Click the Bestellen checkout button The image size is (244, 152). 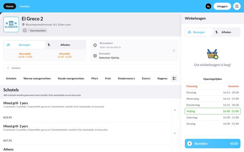(212, 144)
